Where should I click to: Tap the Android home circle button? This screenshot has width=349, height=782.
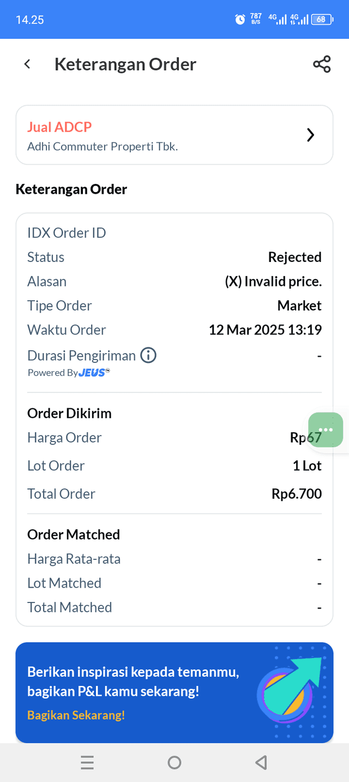(x=174, y=762)
